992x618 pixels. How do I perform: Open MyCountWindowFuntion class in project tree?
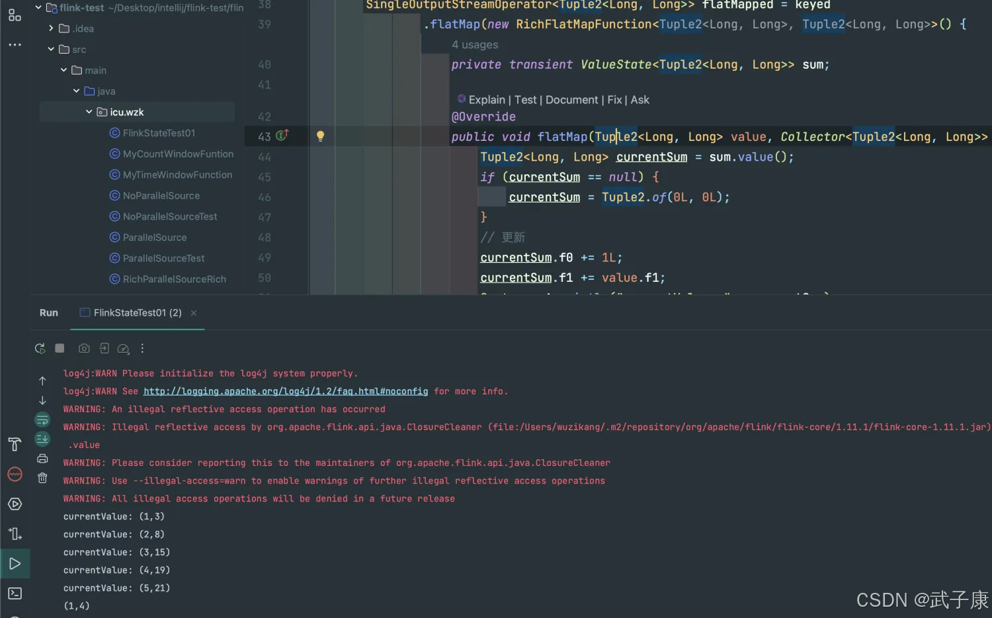(x=178, y=154)
